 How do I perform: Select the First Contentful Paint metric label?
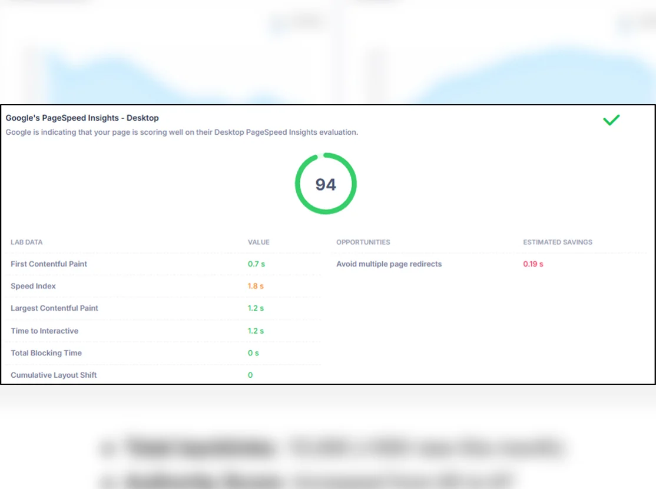(49, 264)
